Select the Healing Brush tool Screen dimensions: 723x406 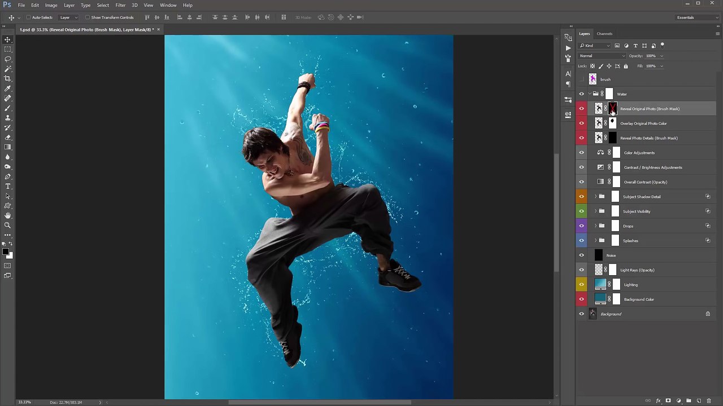pyautogui.click(x=8, y=98)
